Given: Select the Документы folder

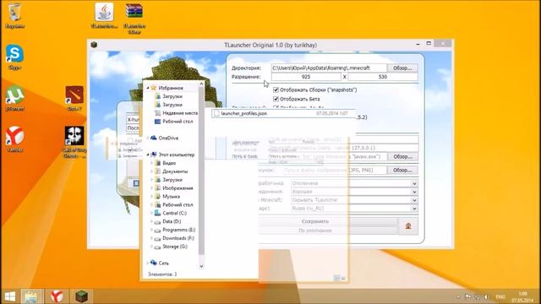Looking at the screenshot, I should (175, 171).
